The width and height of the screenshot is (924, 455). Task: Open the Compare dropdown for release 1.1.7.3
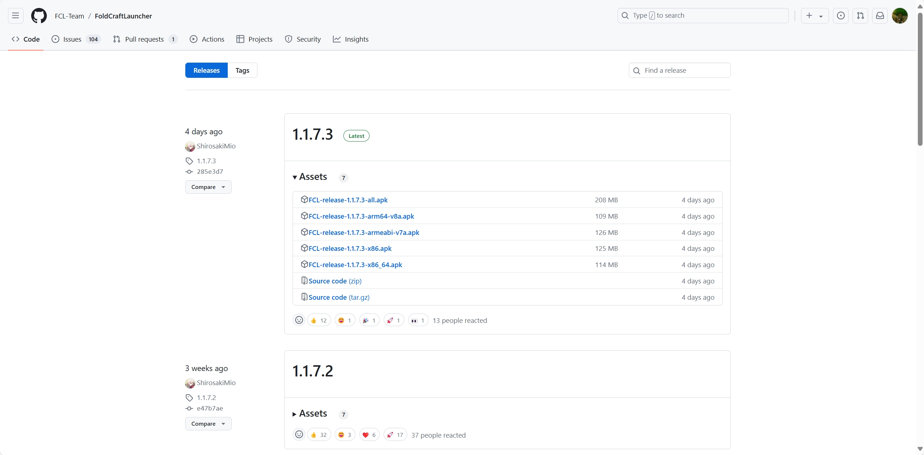click(208, 187)
